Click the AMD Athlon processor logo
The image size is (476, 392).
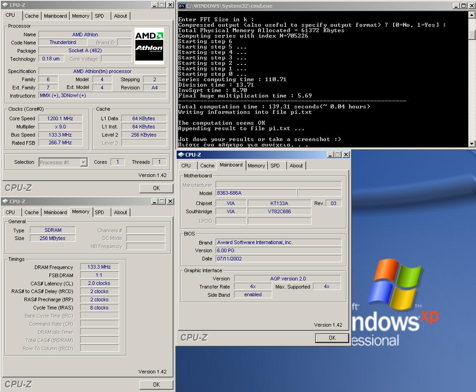149,46
